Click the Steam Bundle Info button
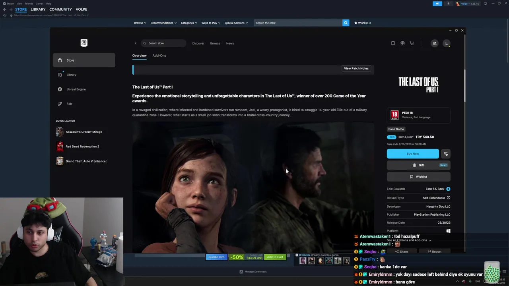509x286 pixels. [x=216, y=257]
